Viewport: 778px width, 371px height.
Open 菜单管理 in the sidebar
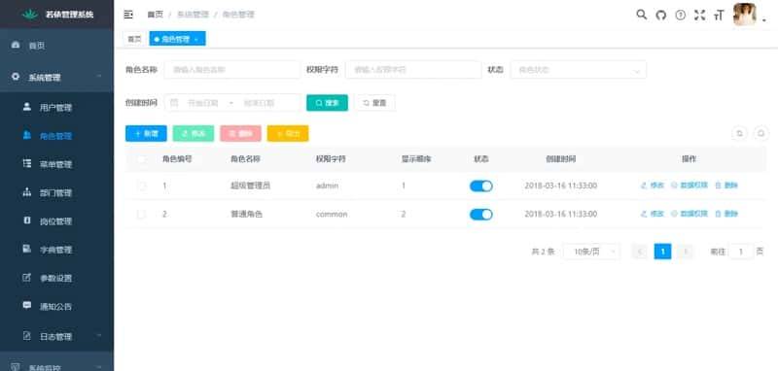point(56,164)
